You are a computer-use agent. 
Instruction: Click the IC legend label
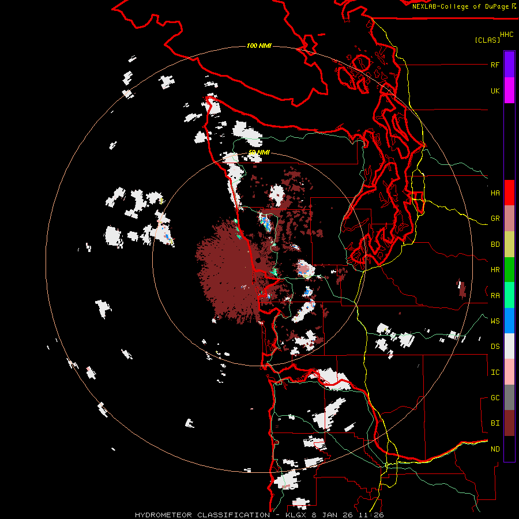point(495,372)
